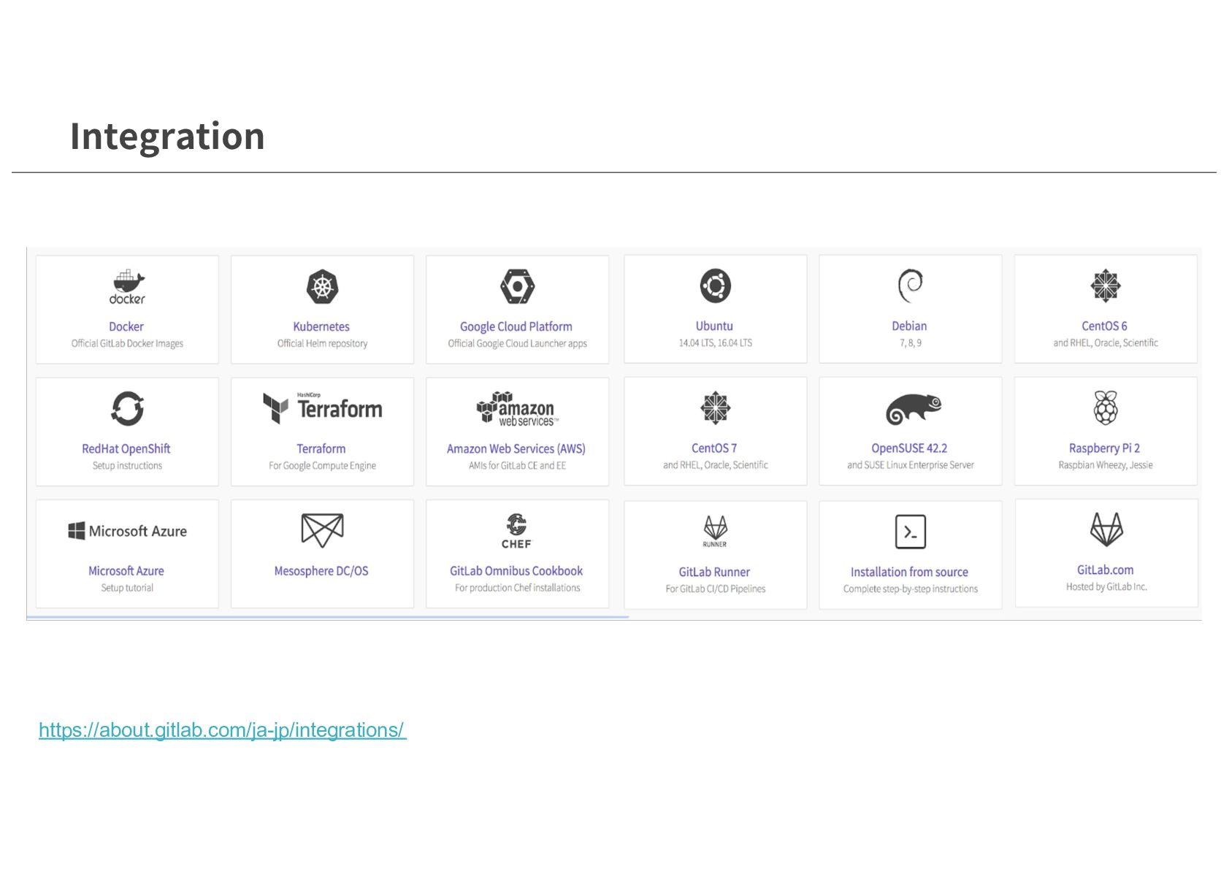This screenshot has width=1229, height=869.
Task: Click the RedHat OpenShift circular arrows icon
Action: (127, 408)
